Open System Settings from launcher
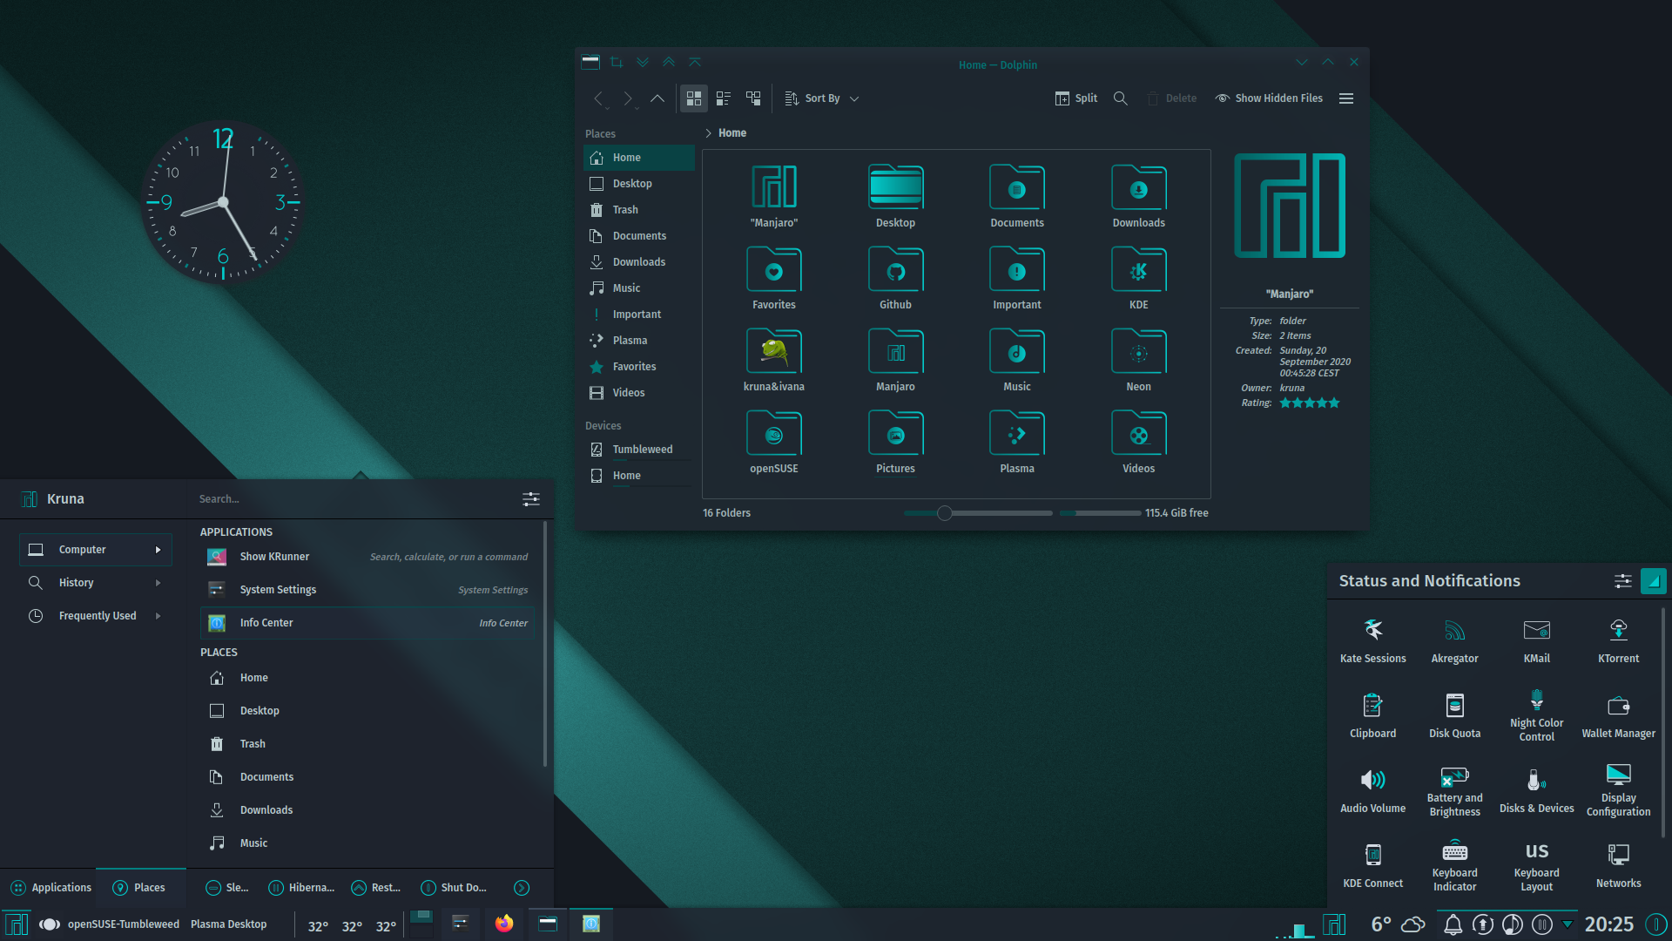The height and width of the screenshot is (941, 1672). (367, 590)
